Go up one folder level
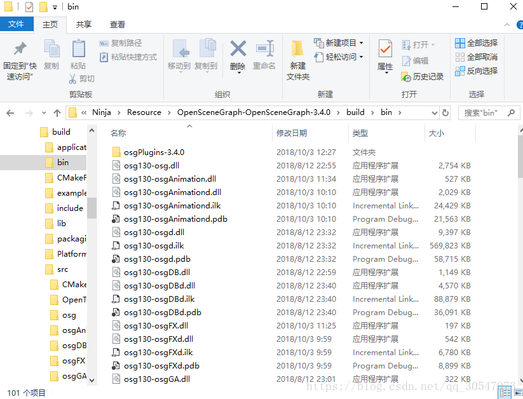523x399 pixels. click(x=57, y=113)
